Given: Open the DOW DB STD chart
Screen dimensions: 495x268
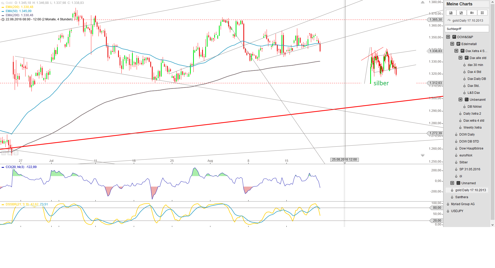Looking at the screenshot, I should pos(469,141).
